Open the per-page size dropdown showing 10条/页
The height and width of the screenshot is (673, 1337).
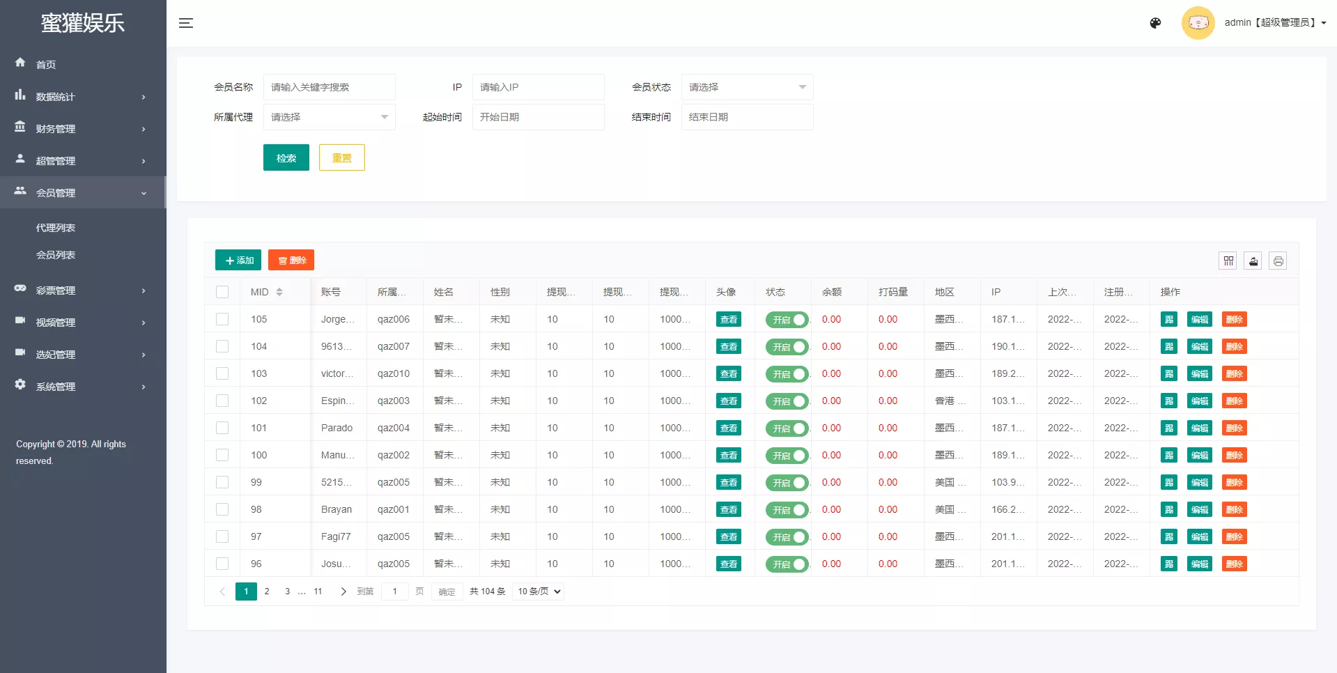(x=537, y=591)
